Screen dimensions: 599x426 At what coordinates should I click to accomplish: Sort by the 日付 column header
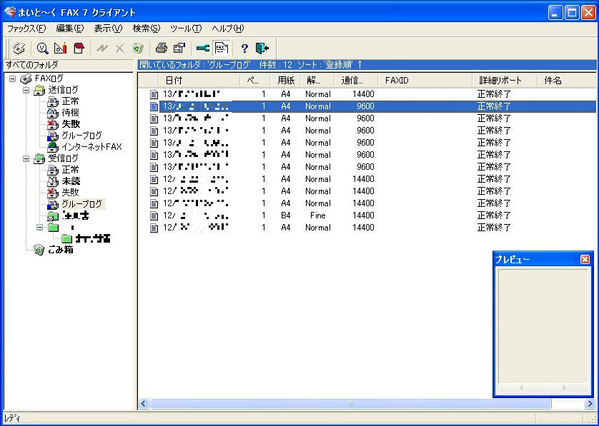199,81
